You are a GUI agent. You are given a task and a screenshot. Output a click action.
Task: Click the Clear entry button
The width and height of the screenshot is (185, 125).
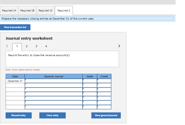pyautogui.click(x=53, y=115)
